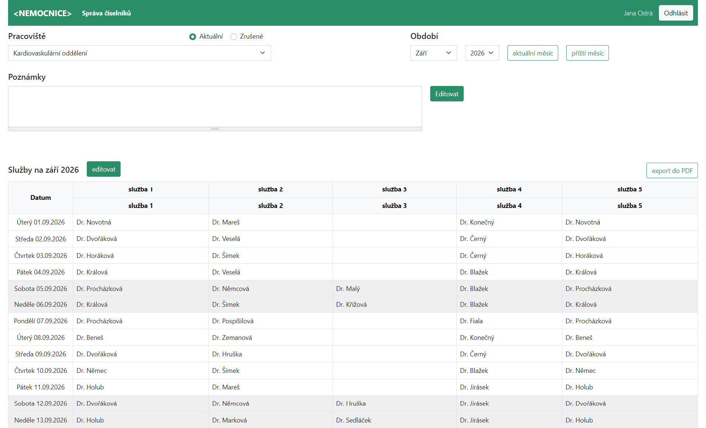The width and height of the screenshot is (706, 428).
Task: Click Dr. Pospíšilová in služba 2 column
Action: coord(233,321)
